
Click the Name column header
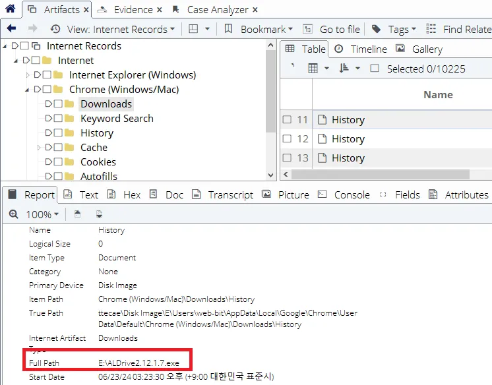pos(438,95)
